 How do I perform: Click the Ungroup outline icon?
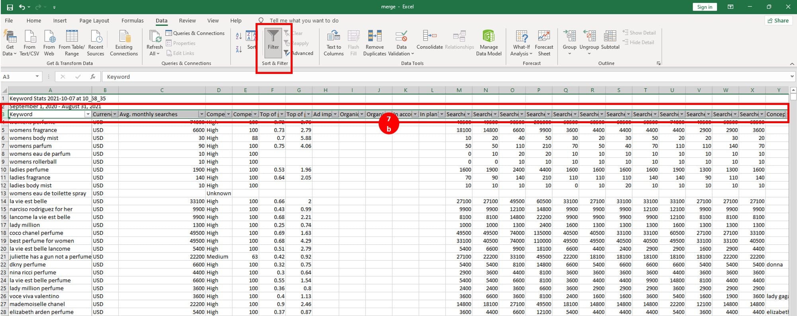coord(589,37)
